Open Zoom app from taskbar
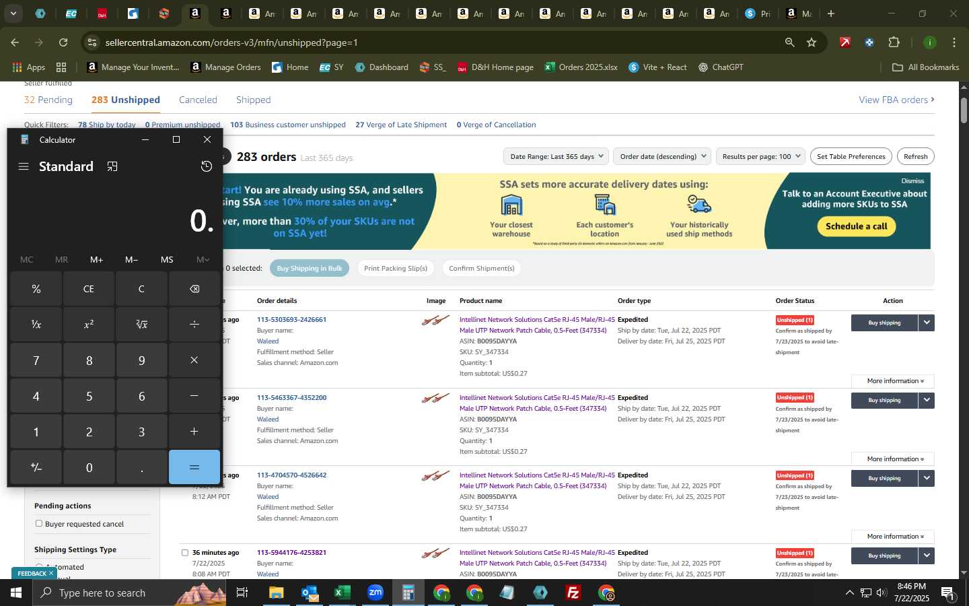 (375, 593)
